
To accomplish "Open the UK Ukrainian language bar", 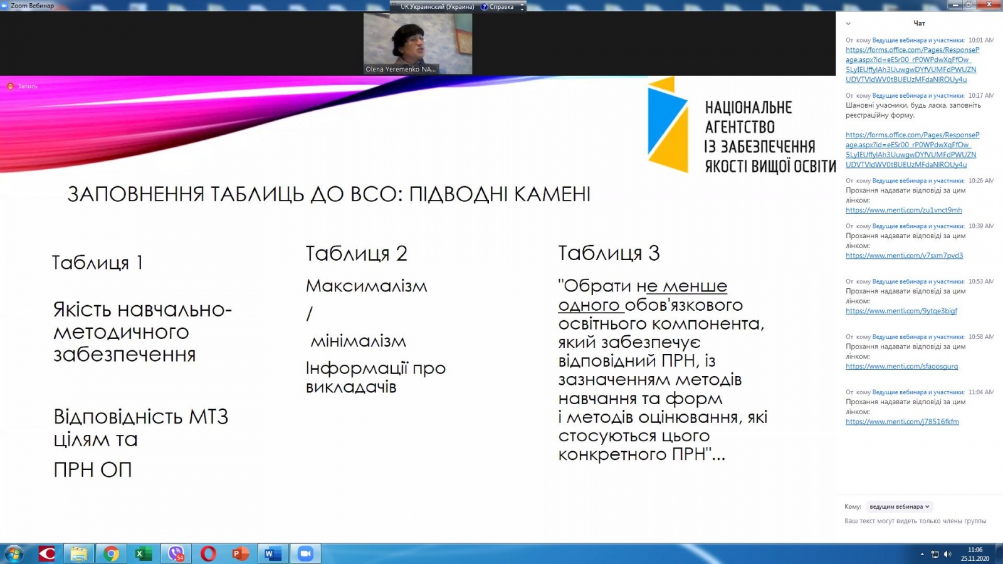I will pyautogui.click(x=436, y=6).
